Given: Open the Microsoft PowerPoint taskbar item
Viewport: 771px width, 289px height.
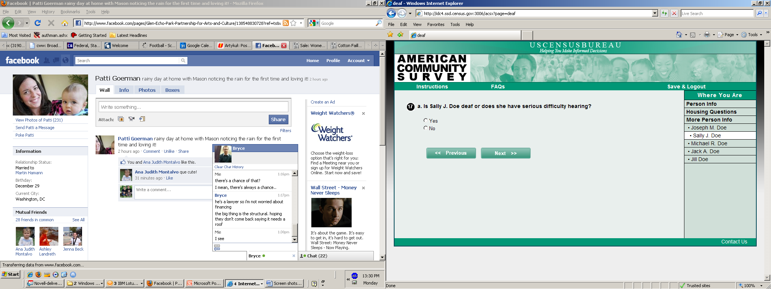Looking at the screenshot, I should [x=204, y=283].
